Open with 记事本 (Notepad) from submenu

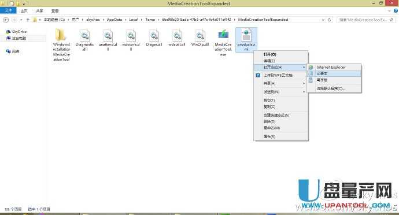[x=334, y=73]
